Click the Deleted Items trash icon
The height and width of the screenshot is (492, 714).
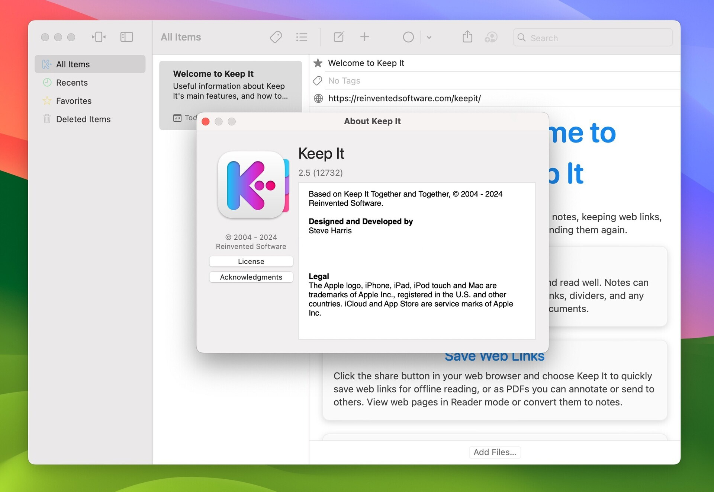(x=47, y=119)
